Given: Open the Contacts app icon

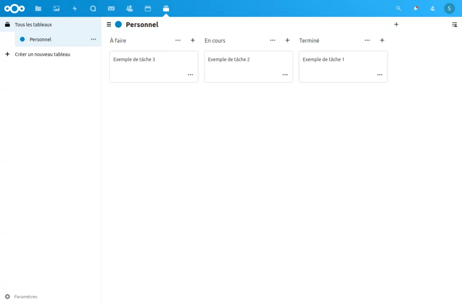Looking at the screenshot, I should point(129,9).
